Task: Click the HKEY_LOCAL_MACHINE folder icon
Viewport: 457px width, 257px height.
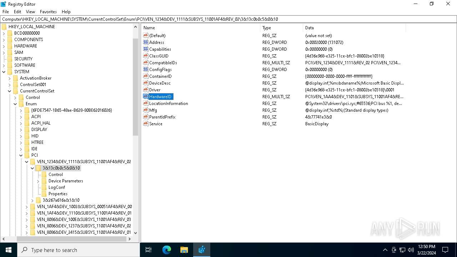Action: click(4, 26)
